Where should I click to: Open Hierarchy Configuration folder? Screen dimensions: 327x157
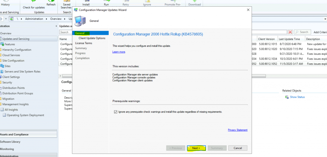click(x=17, y=50)
